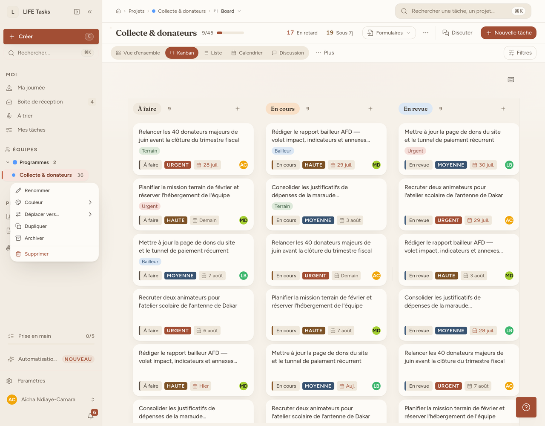Image resolution: width=545 pixels, height=426 pixels.
Task: Click the project progress bar next to 9/45
Action: click(230, 33)
